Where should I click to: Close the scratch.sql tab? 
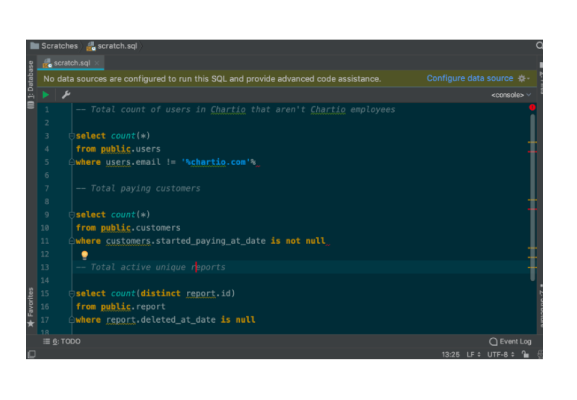point(96,62)
